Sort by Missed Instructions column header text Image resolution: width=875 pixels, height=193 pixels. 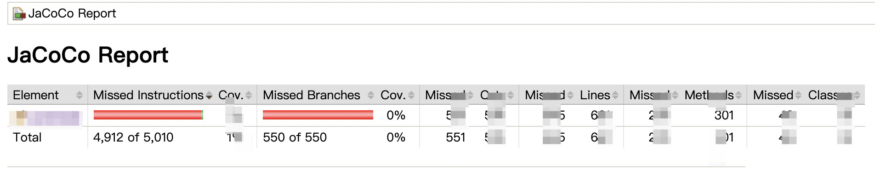click(x=148, y=95)
